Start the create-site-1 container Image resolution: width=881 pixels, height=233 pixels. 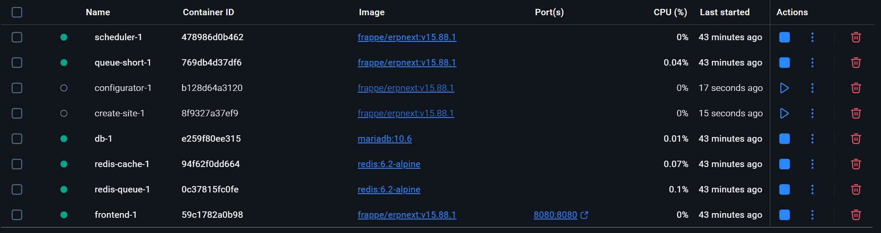(784, 113)
